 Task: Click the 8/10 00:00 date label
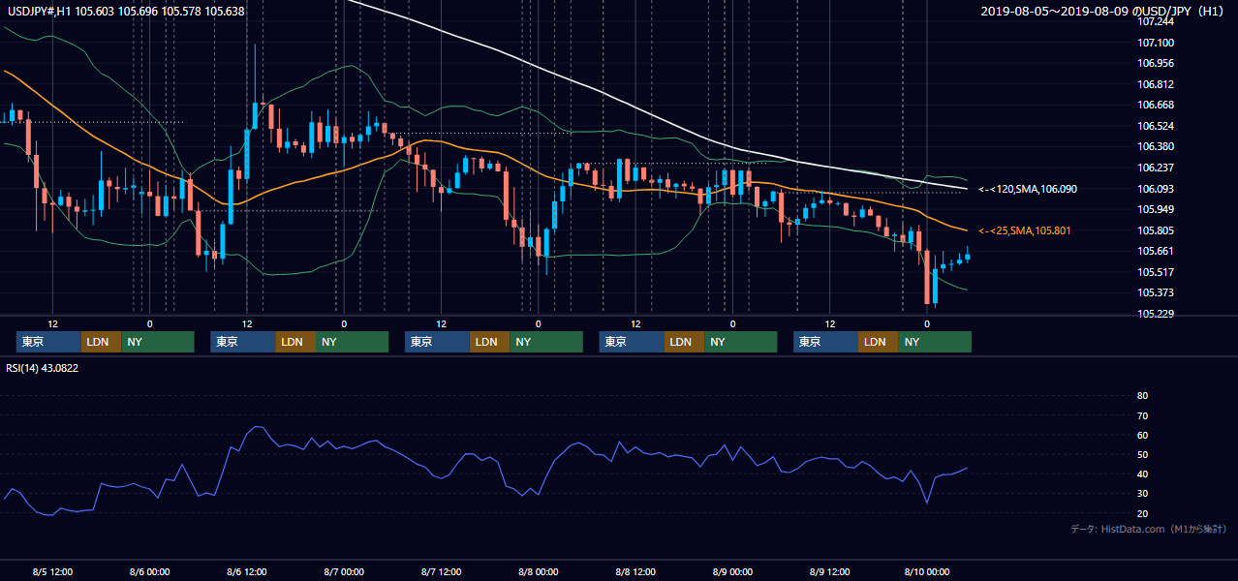point(927,571)
